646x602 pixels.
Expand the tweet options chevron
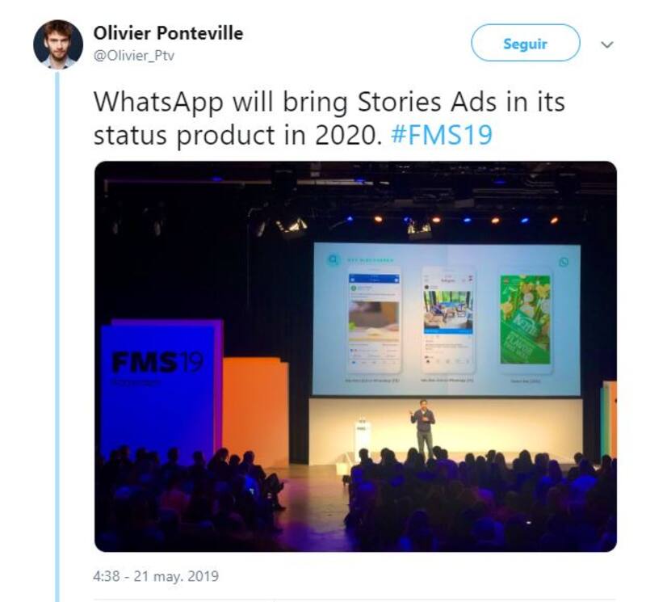click(x=608, y=44)
